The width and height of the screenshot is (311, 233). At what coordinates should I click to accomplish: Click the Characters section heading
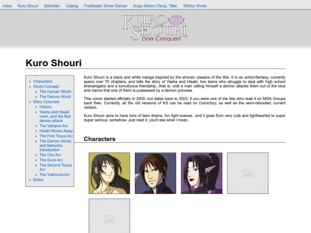[100, 139]
